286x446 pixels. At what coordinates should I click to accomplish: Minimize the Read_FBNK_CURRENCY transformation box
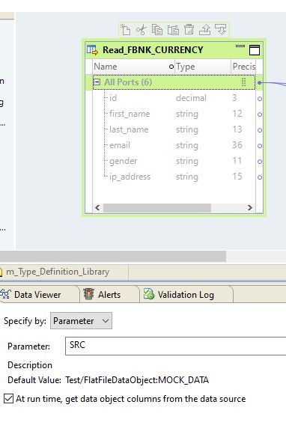tap(240, 46)
